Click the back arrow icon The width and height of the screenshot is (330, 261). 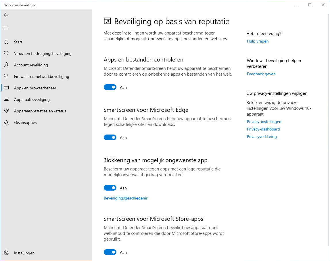[6, 15]
